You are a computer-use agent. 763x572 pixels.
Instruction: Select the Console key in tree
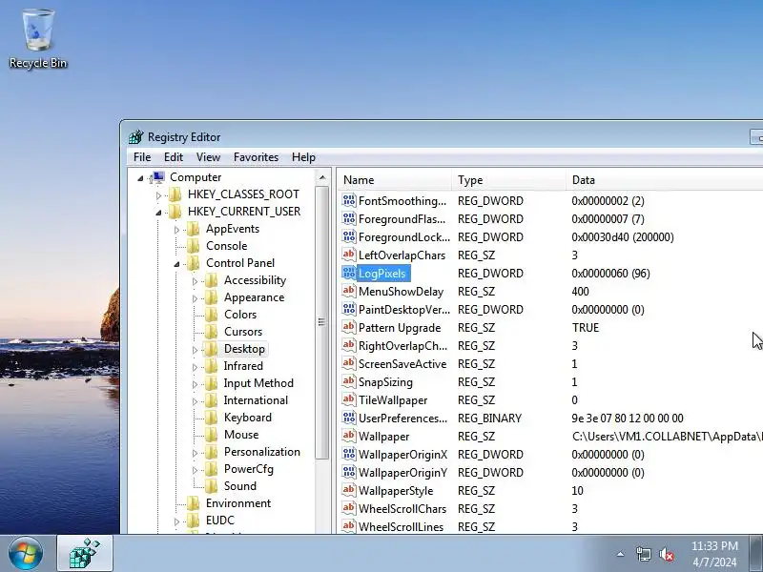(x=226, y=246)
